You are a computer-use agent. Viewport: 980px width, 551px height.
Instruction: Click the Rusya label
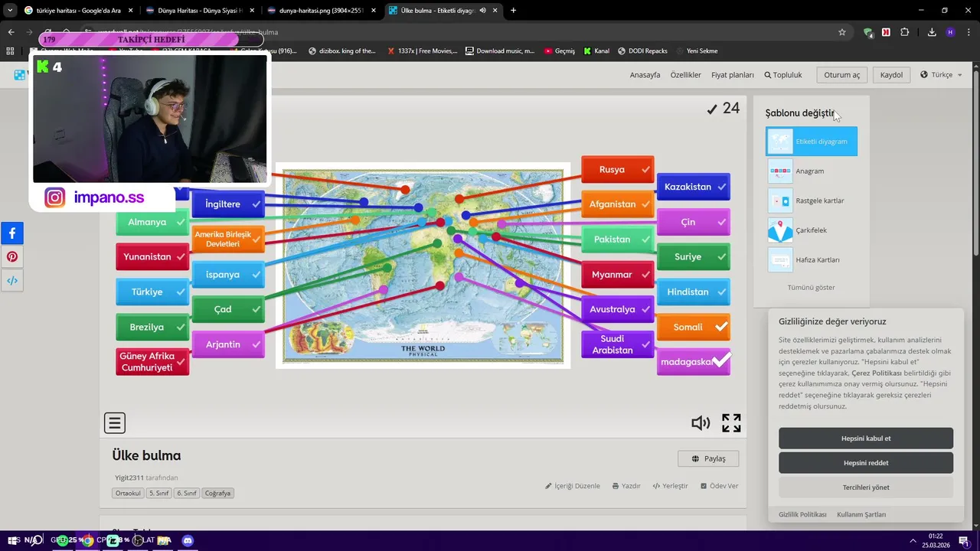coord(617,169)
